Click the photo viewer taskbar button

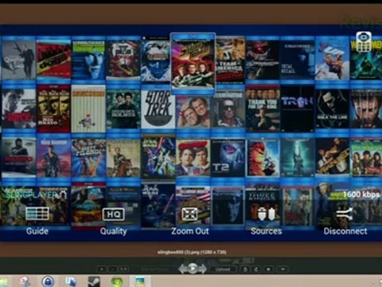pyautogui.click(x=140, y=281)
